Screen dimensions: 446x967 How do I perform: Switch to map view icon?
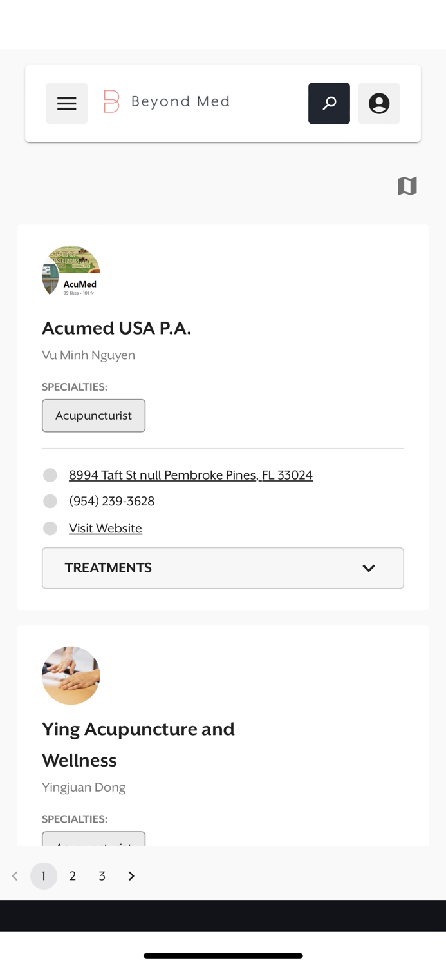coord(407,186)
